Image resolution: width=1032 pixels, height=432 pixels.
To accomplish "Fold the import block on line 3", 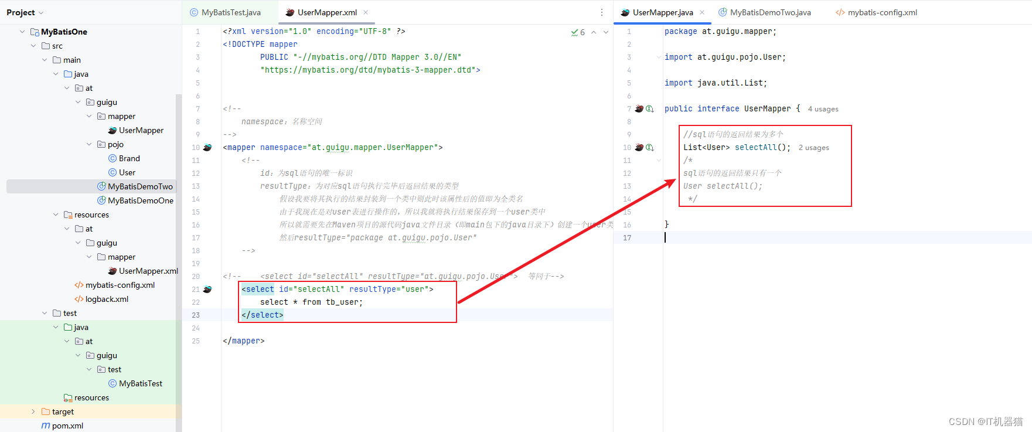I will (x=659, y=57).
